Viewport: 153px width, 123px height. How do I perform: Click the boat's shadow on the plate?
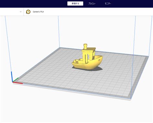point(99,69)
